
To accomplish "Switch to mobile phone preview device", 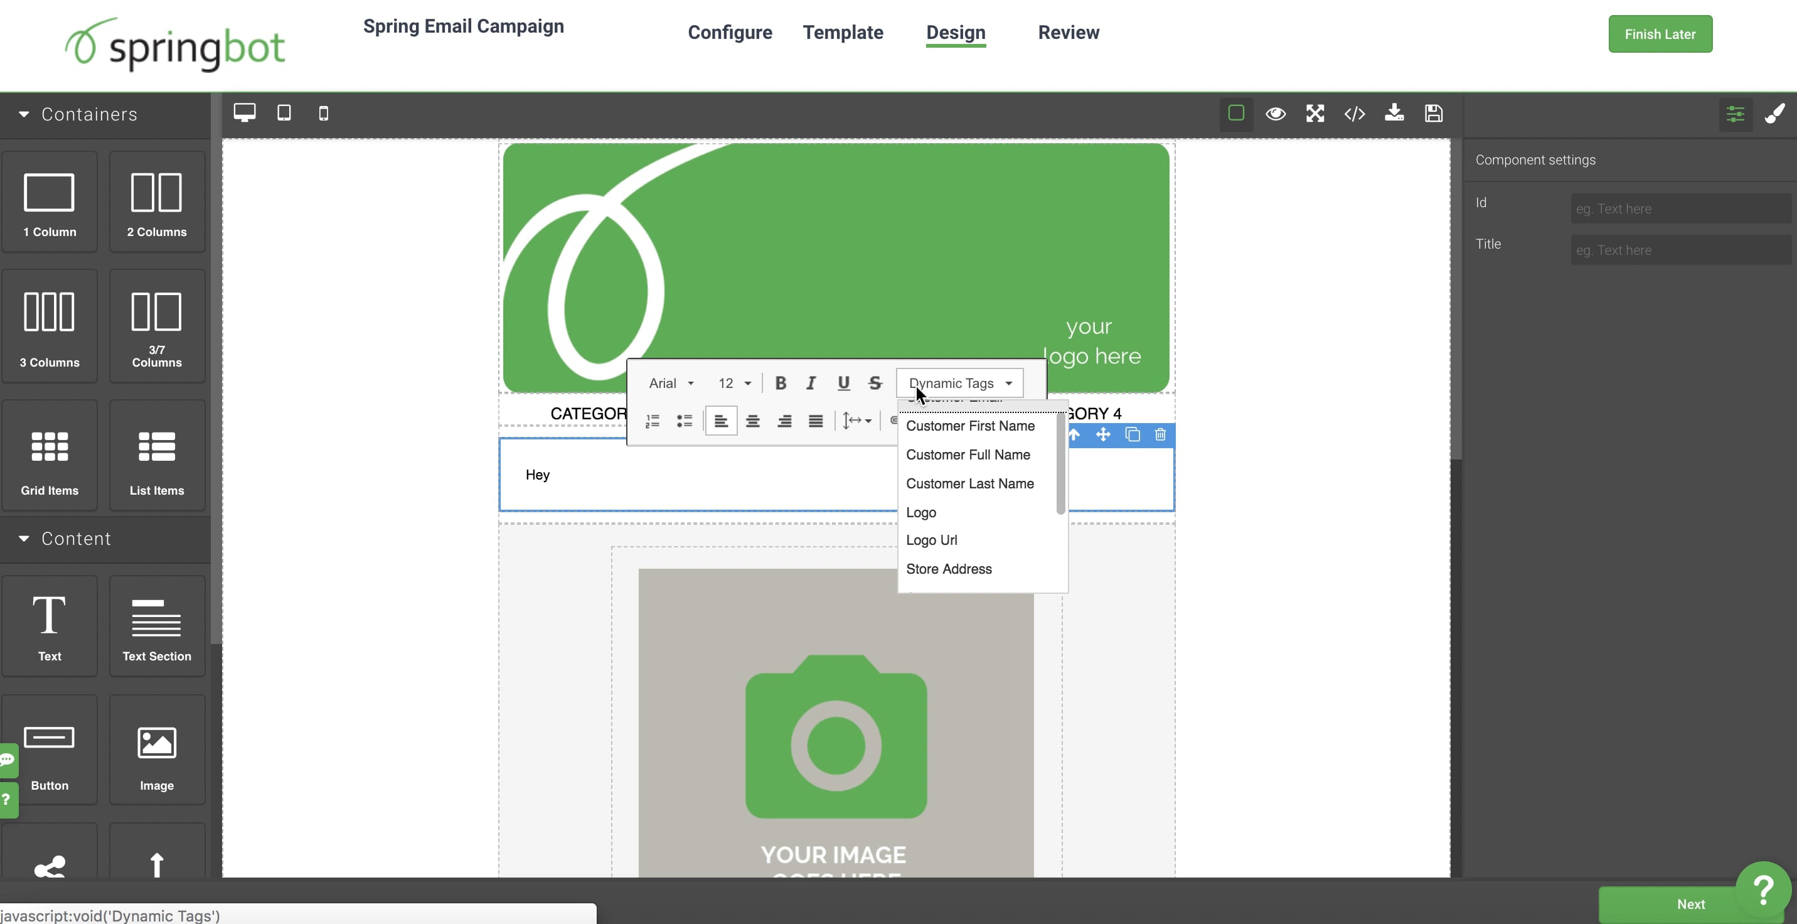I will pyautogui.click(x=323, y=113).
